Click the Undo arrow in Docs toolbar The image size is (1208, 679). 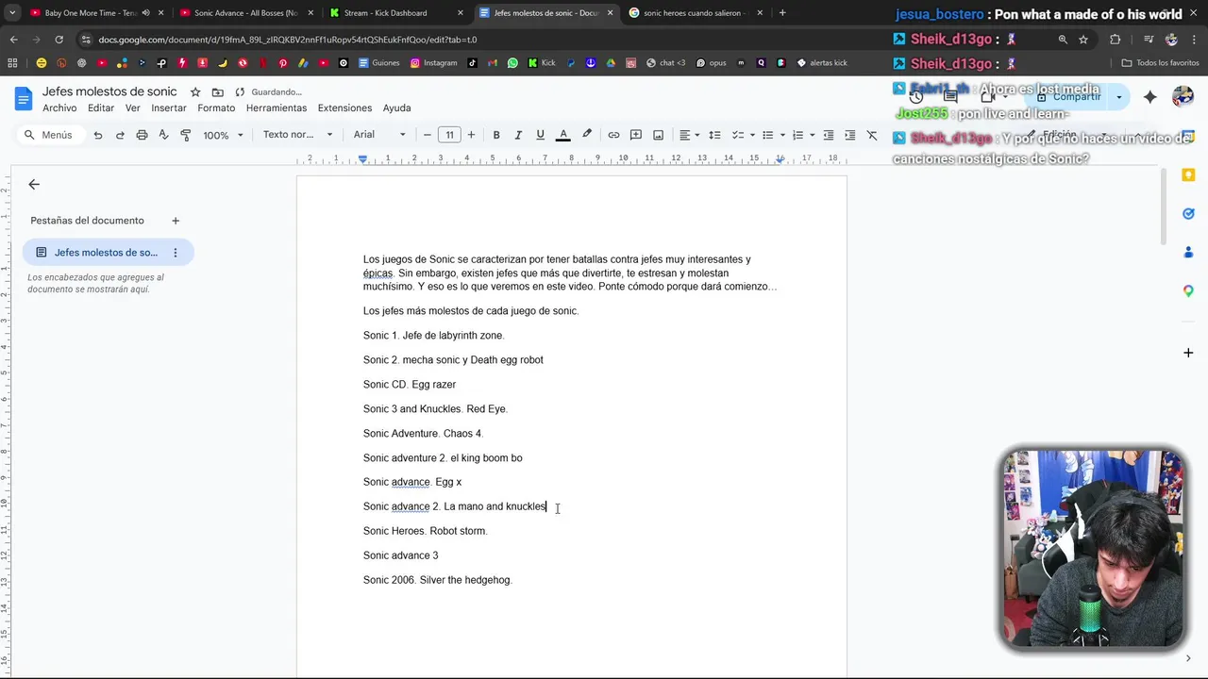click(97, 135)
